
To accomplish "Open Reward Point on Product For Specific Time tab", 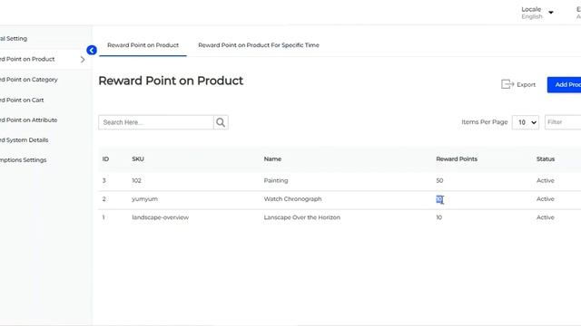I will [259, 45].
